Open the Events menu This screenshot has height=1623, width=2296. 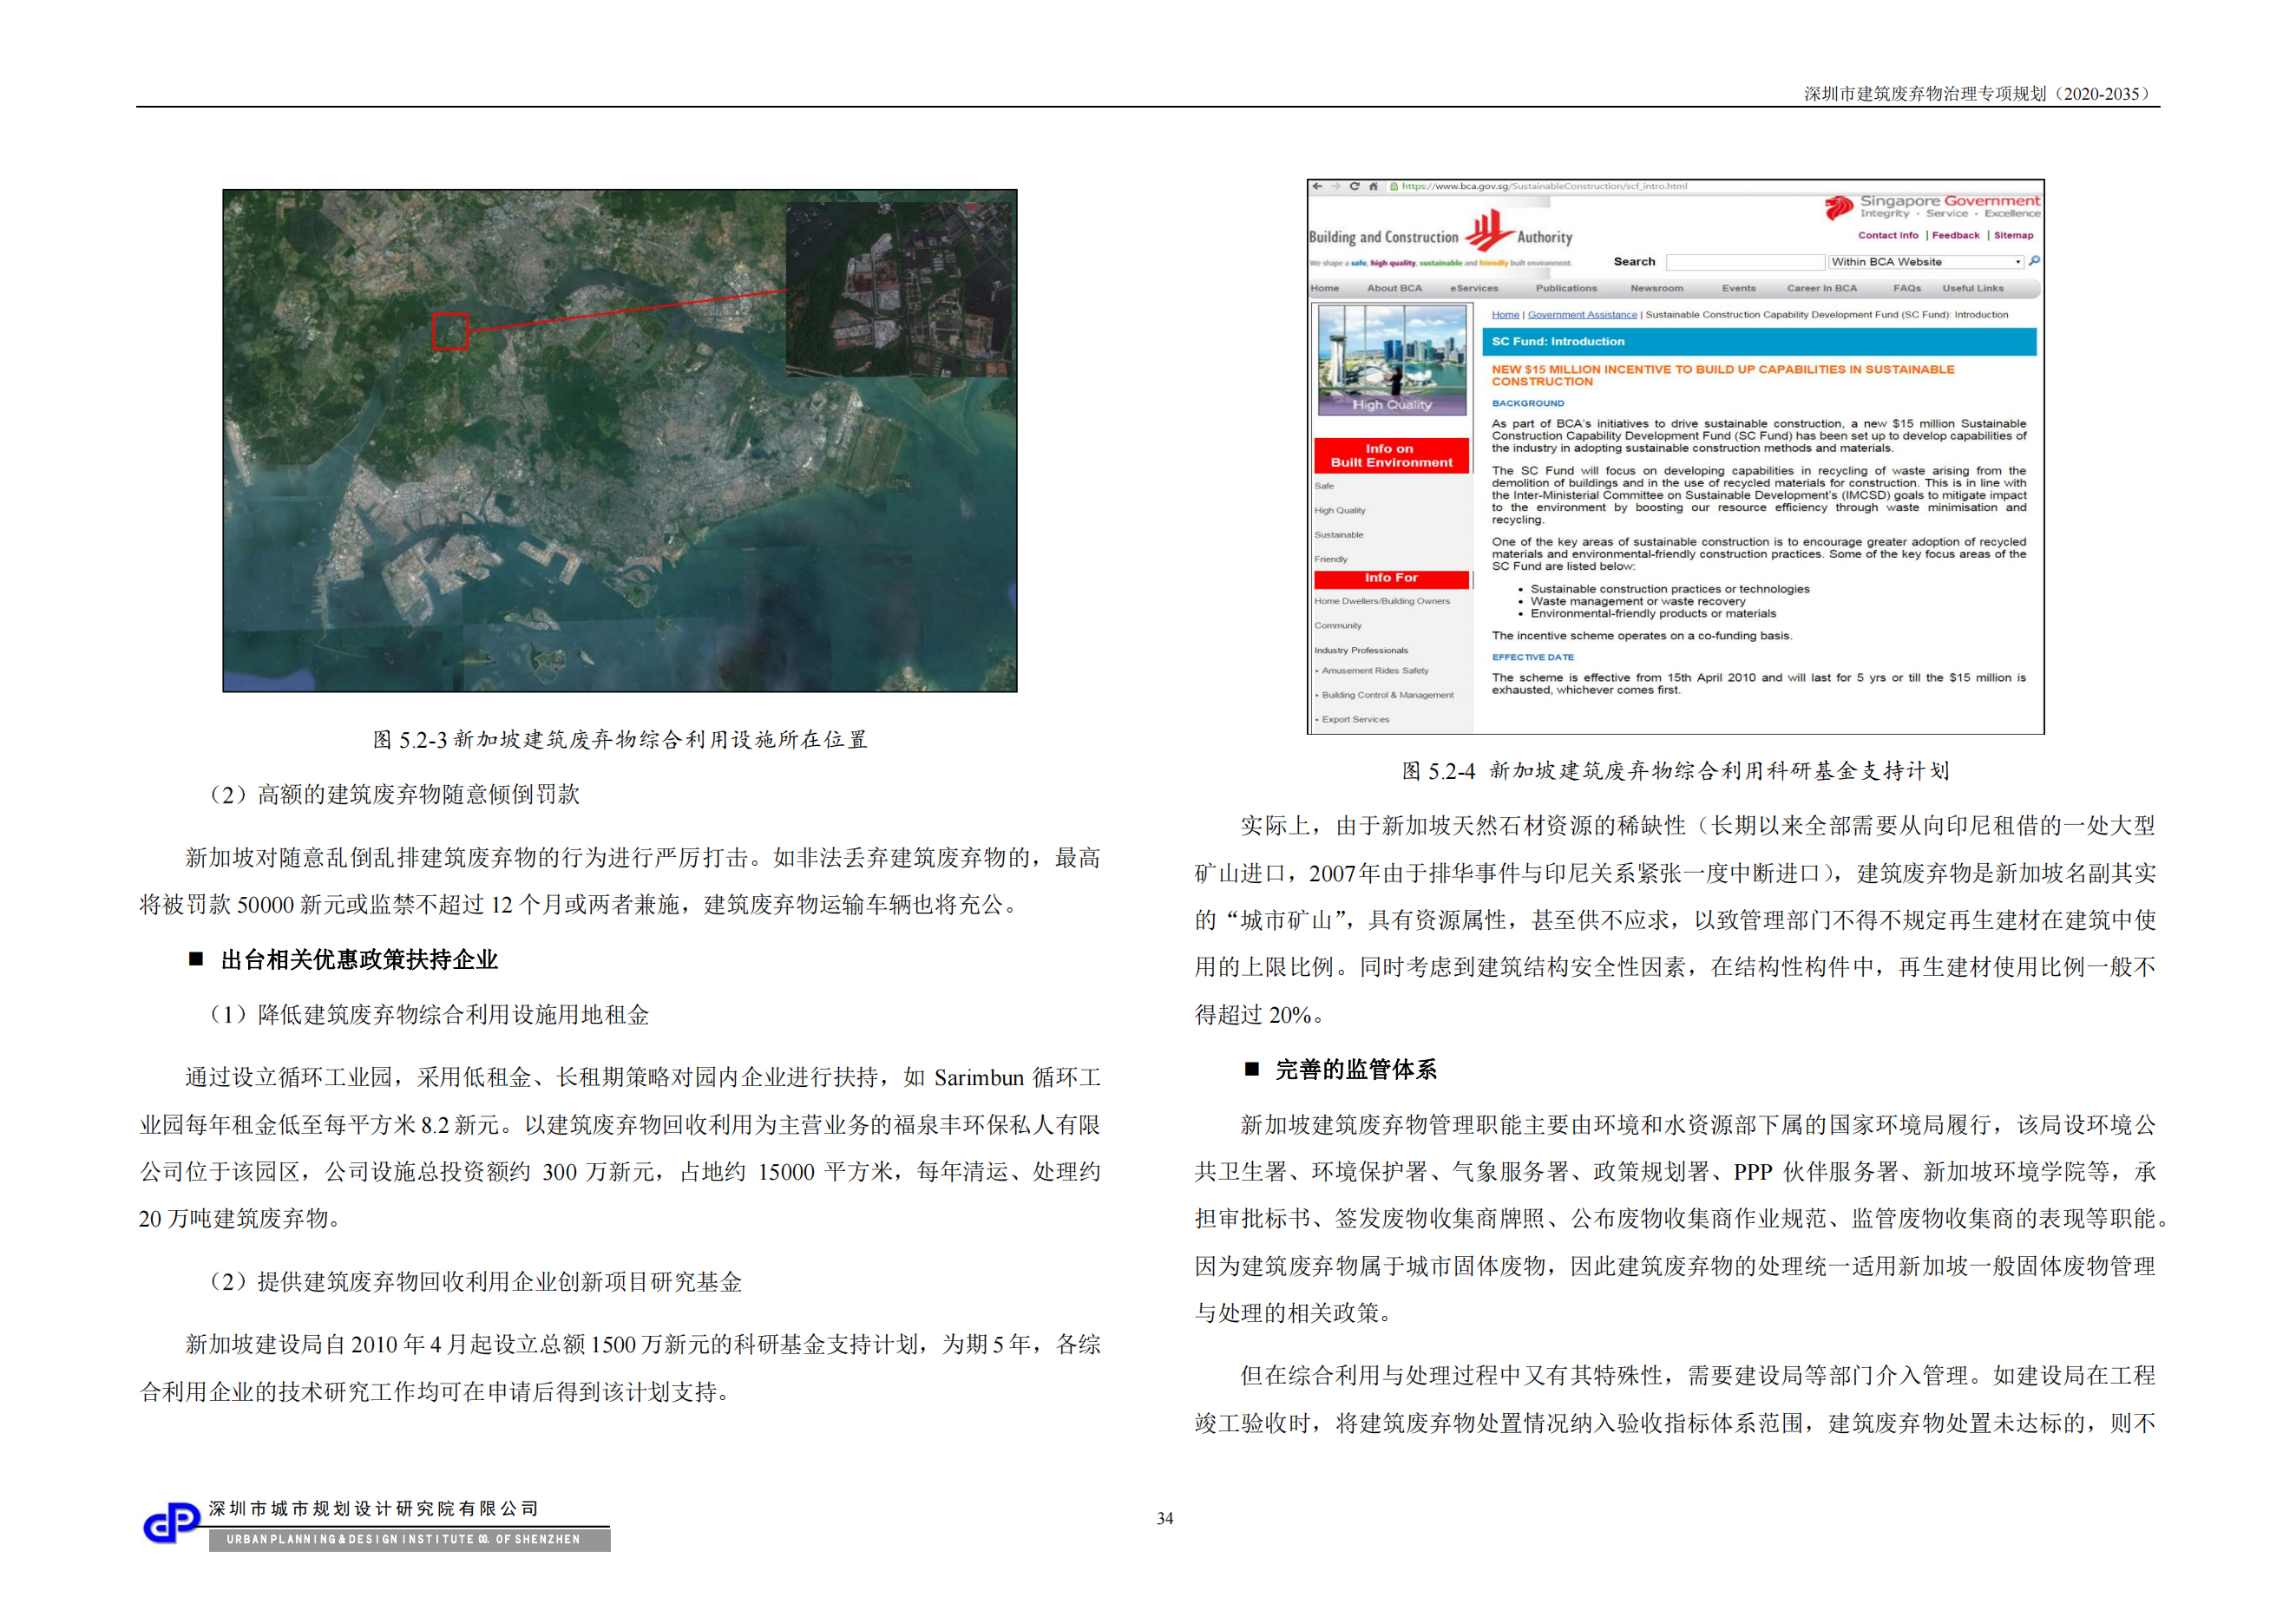pos(1739,288)
